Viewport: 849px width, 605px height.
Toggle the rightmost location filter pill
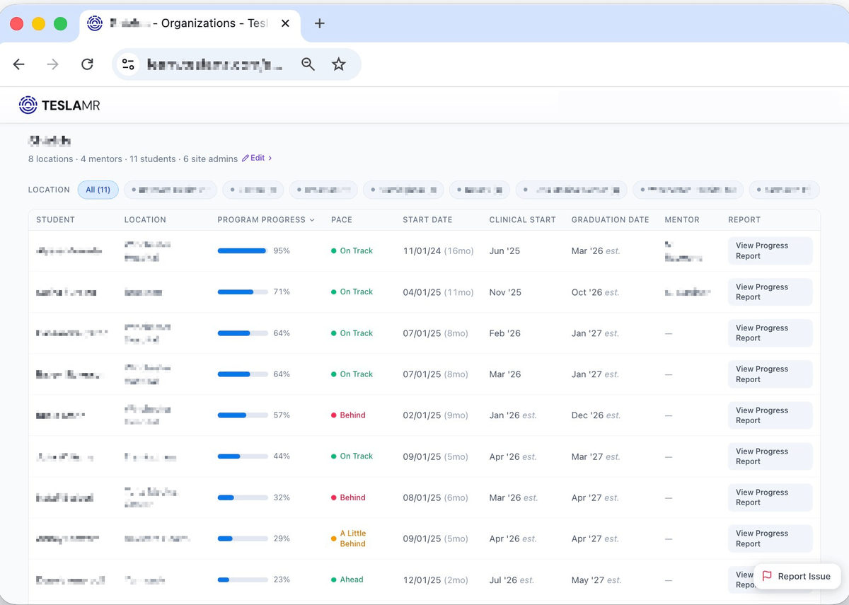tap(784, 189)
